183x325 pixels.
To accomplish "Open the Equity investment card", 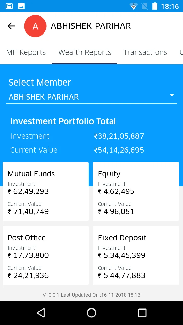I will [x=136, y=191].
